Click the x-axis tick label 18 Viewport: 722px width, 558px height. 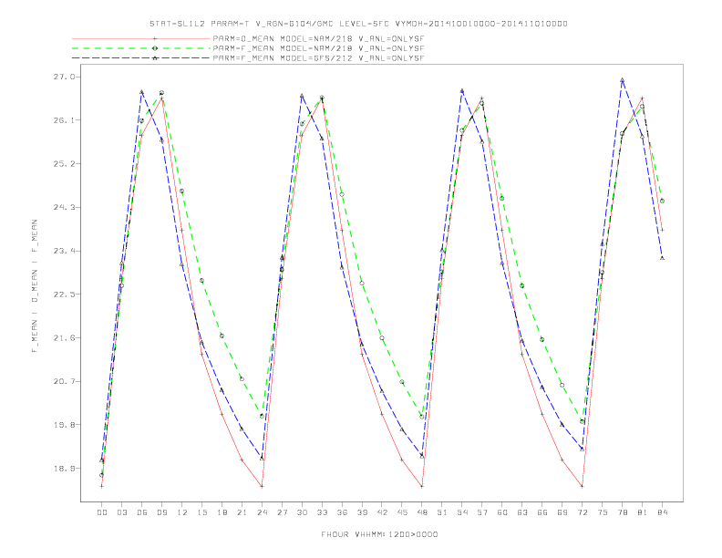click(222, 512)
